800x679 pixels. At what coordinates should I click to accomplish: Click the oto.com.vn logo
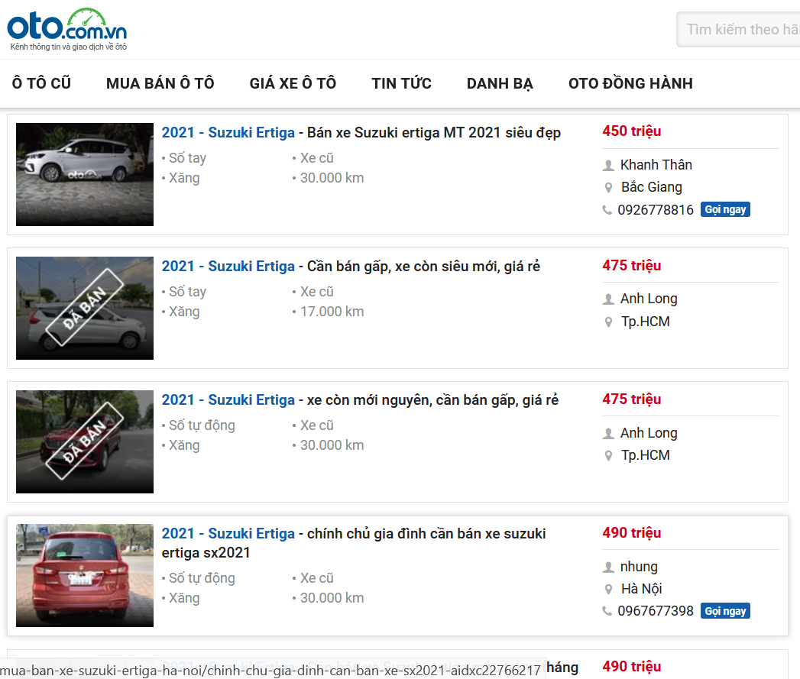tap(66, 29)
